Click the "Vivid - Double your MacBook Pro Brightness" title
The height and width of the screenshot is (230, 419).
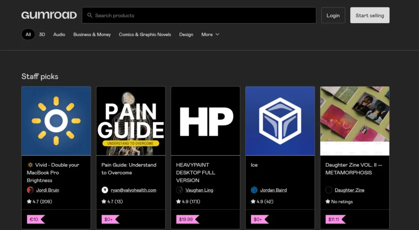click(x=53, y=172)
